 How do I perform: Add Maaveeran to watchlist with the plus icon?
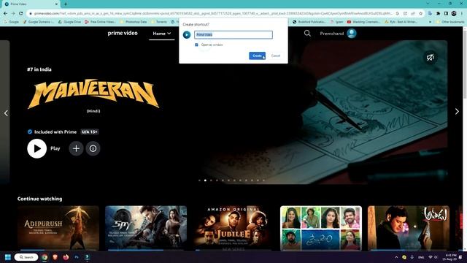click(76, 148)
